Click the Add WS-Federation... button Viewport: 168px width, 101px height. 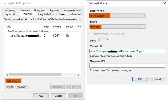click(17, 87)
